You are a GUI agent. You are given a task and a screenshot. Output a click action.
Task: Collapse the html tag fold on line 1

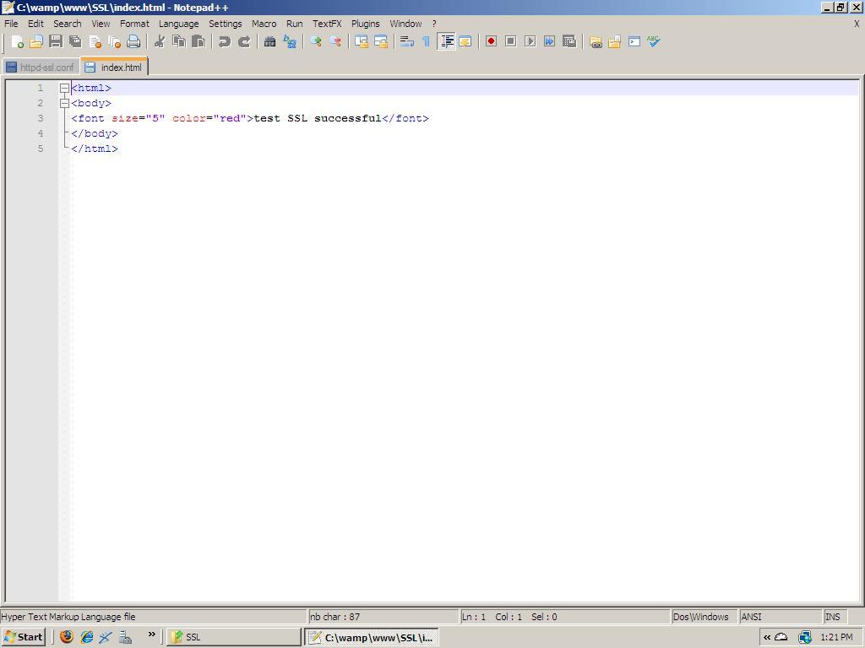pyautogui.click(x=64, y=88)
